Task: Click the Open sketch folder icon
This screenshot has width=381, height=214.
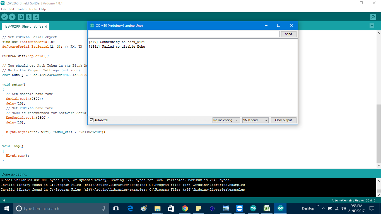Action: point(28,17)
